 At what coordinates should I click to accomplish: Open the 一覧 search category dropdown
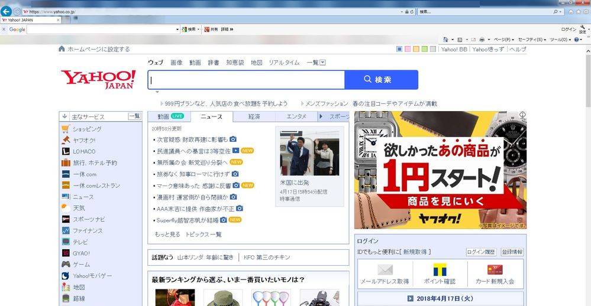coord(316,63)
